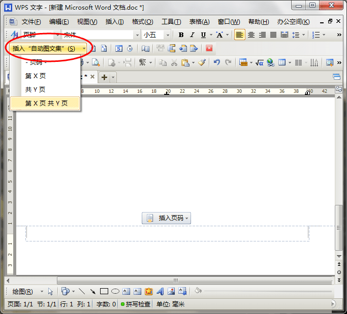Enable left text alignment

click(x=240, y=34)
